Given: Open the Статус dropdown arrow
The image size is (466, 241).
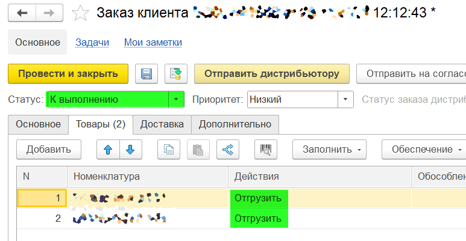Looking at the screenshot, I should pyautogui.click(x=176, y=99).
